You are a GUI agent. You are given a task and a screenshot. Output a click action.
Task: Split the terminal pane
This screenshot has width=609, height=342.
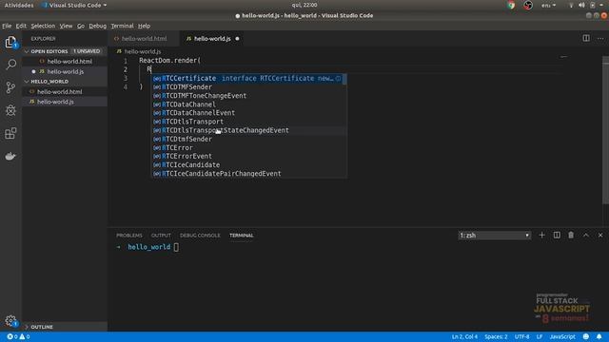(557, 235)
